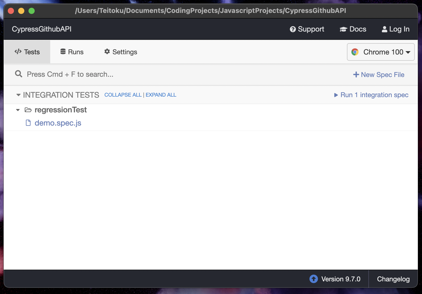Open the Chrome 100 browser dropdown
This screenshot has height=294, width=422.
coord(381,52)
